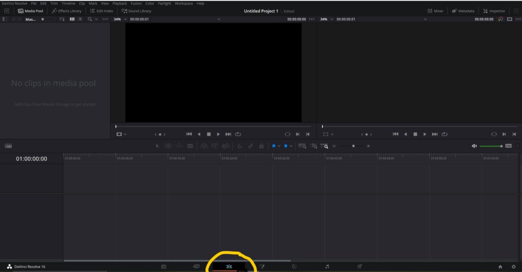Mute audio with the speaker icon
This screenshot has width=522, height=272.
point(474,146)
